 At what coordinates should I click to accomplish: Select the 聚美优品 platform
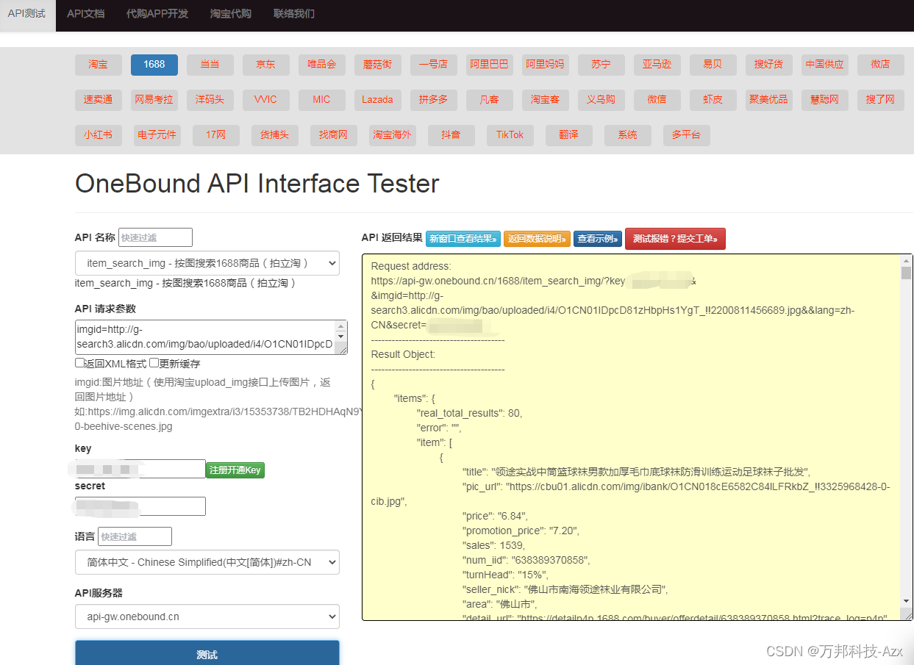tap(769, 100)
